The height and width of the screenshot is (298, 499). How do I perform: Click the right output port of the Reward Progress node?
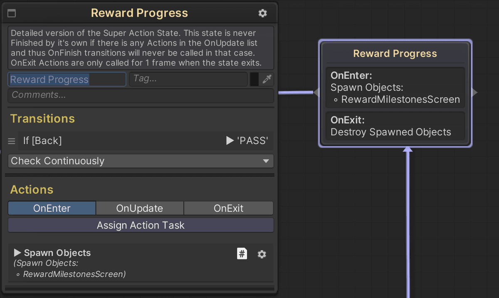(475, 92)
